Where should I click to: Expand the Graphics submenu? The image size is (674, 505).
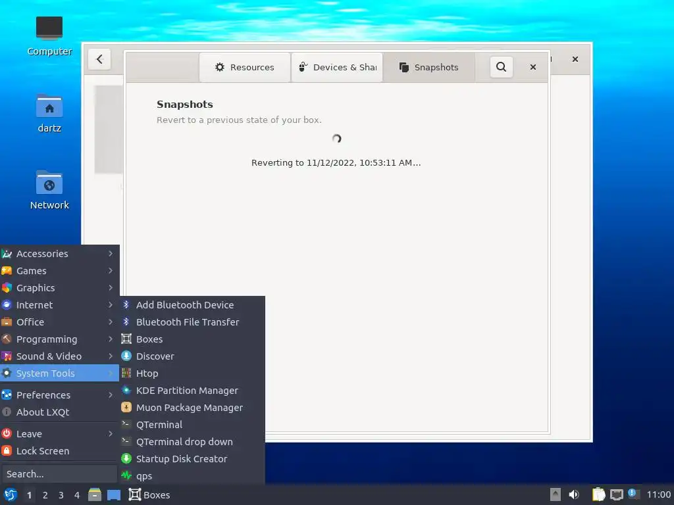point(59,288)
